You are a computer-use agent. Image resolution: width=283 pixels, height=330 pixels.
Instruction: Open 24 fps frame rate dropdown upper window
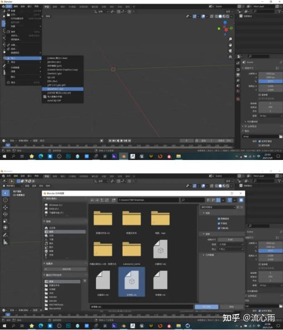[270, 116]
